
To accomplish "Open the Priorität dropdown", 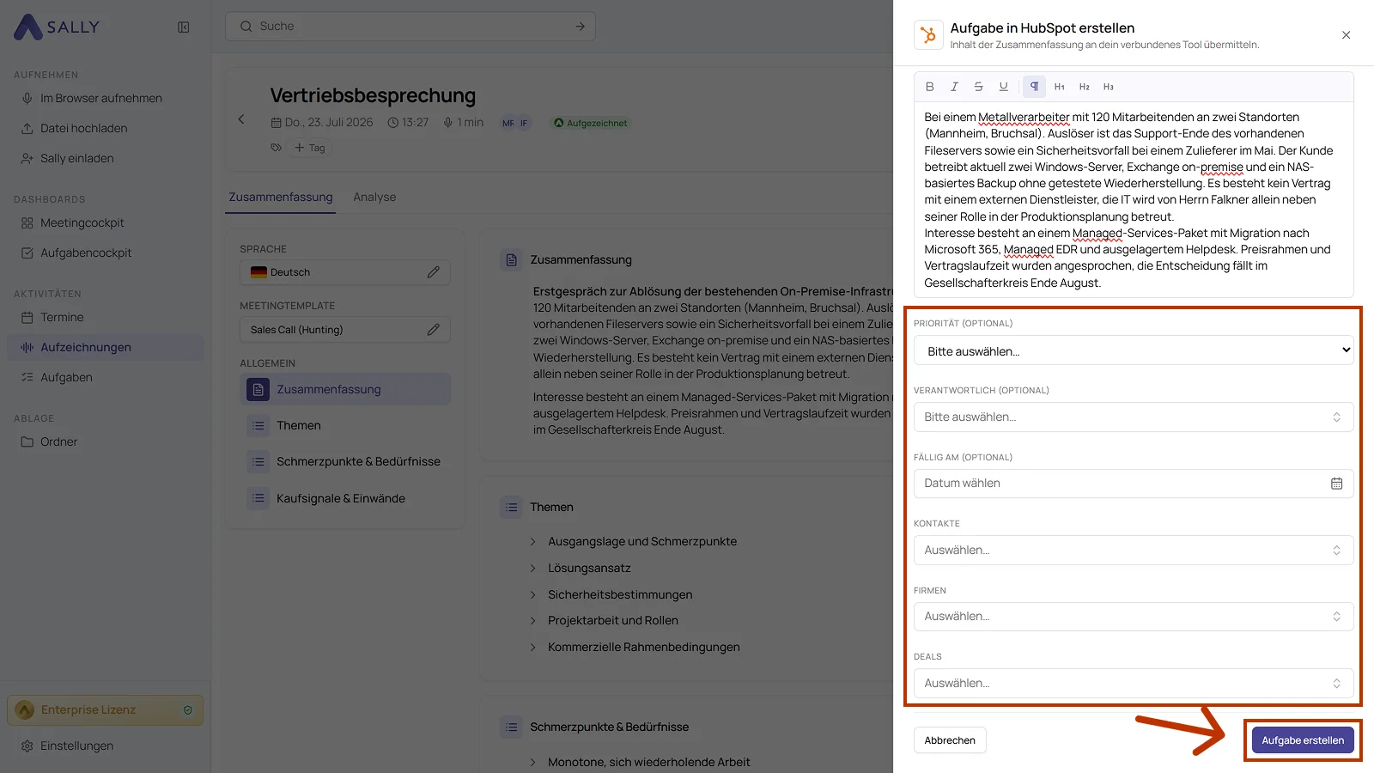I will point(1134,350).
